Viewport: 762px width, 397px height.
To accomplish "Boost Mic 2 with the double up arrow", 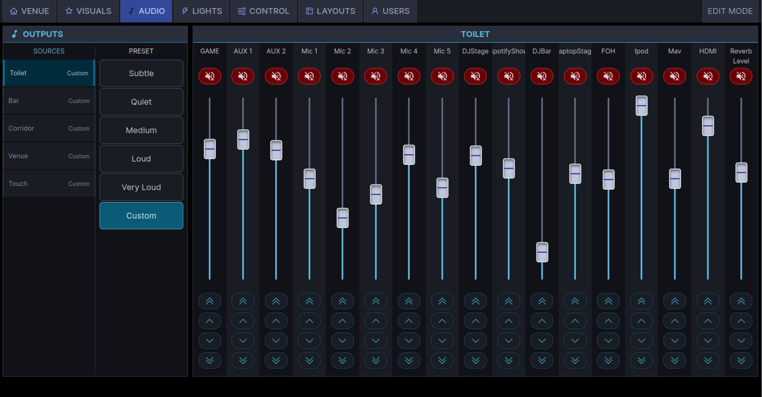I will (x=343, y=301).
